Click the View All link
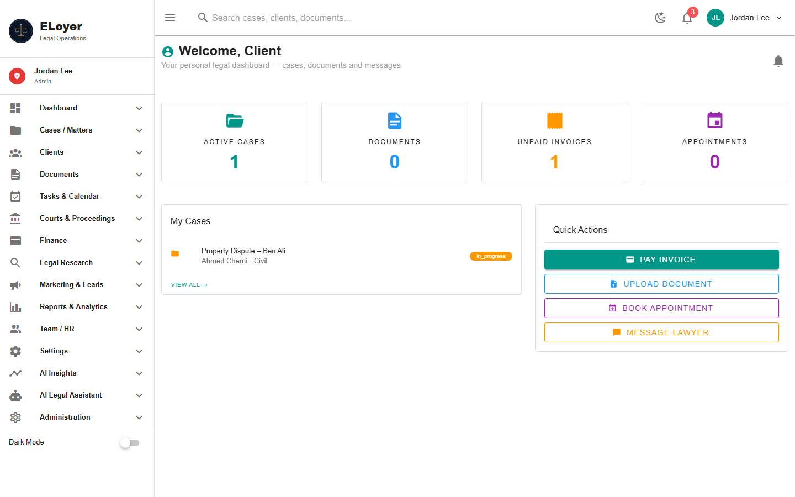Screen dimensions: 795x497 click(x=189, y=285)
